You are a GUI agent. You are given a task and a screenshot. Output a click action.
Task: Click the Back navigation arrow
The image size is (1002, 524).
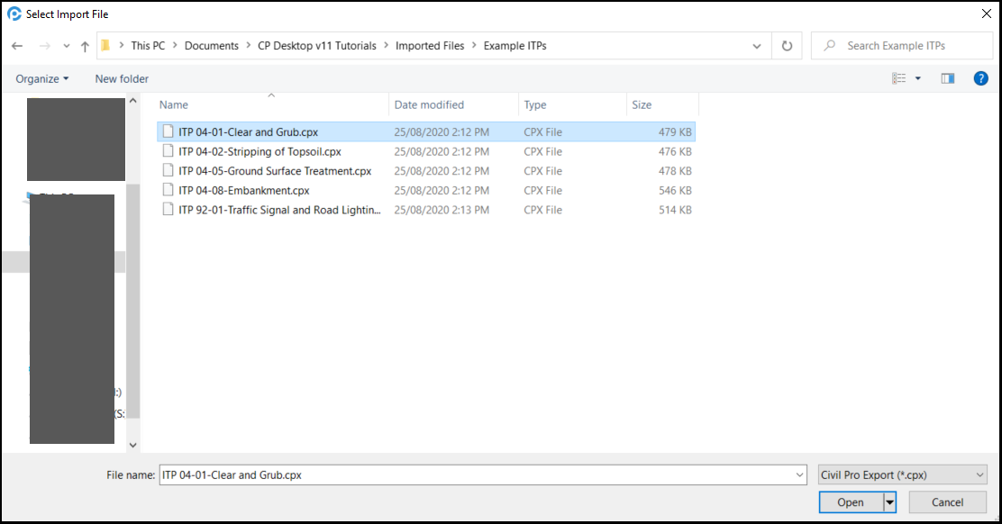(17, 46)
